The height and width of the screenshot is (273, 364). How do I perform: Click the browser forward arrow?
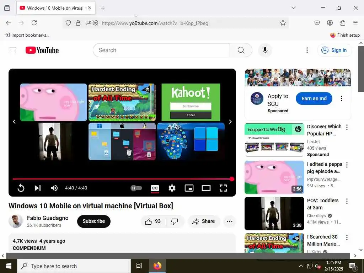(x=21, y=23)
